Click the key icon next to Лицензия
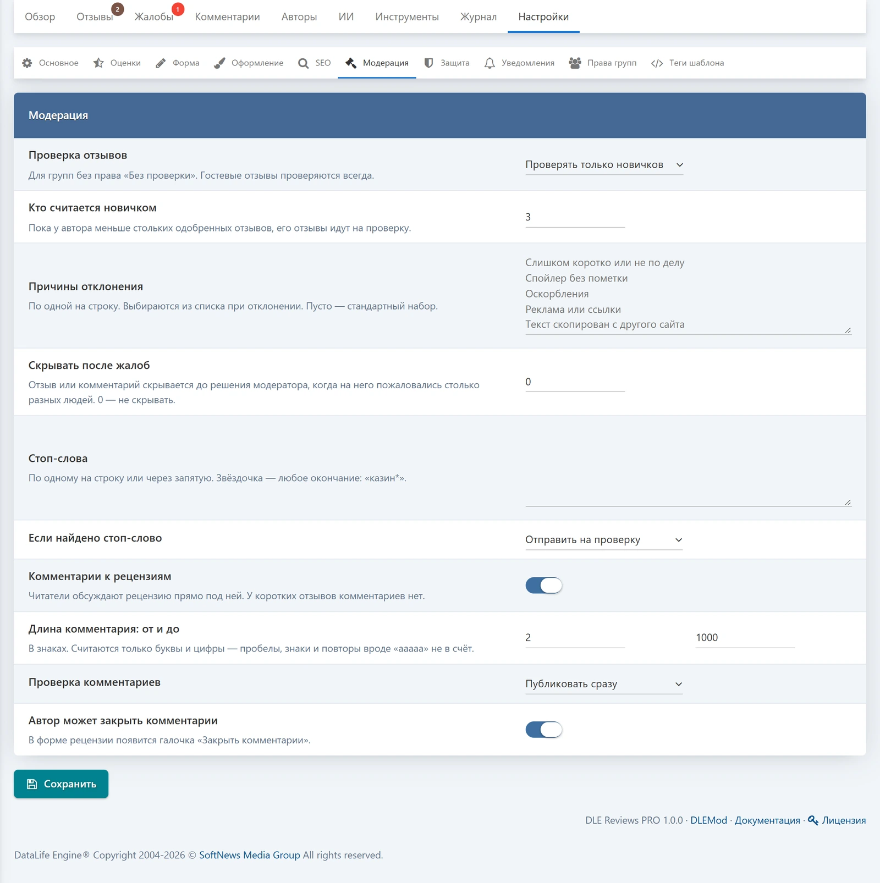 pyautogui.click(x=813, y=820)
